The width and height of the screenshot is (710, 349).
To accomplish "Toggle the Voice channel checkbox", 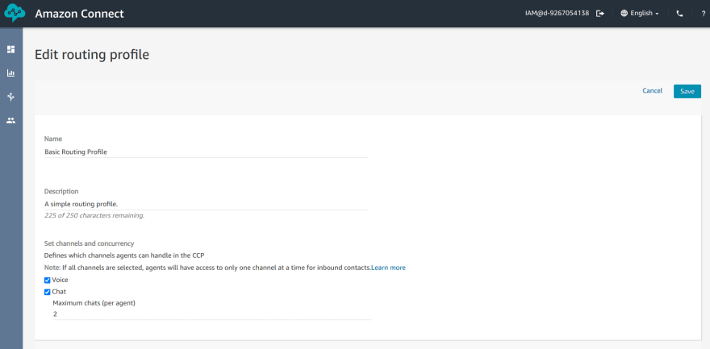I will coord(47,280).
